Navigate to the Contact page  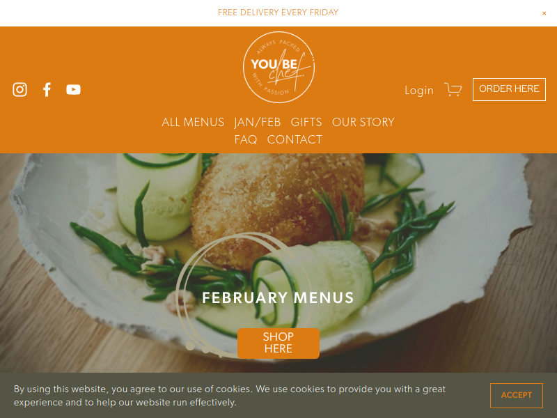(x=295, y=140)
